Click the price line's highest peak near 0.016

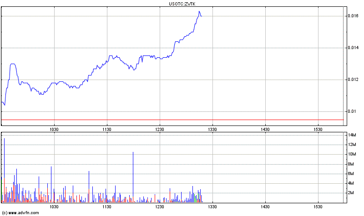pos(199,11)
